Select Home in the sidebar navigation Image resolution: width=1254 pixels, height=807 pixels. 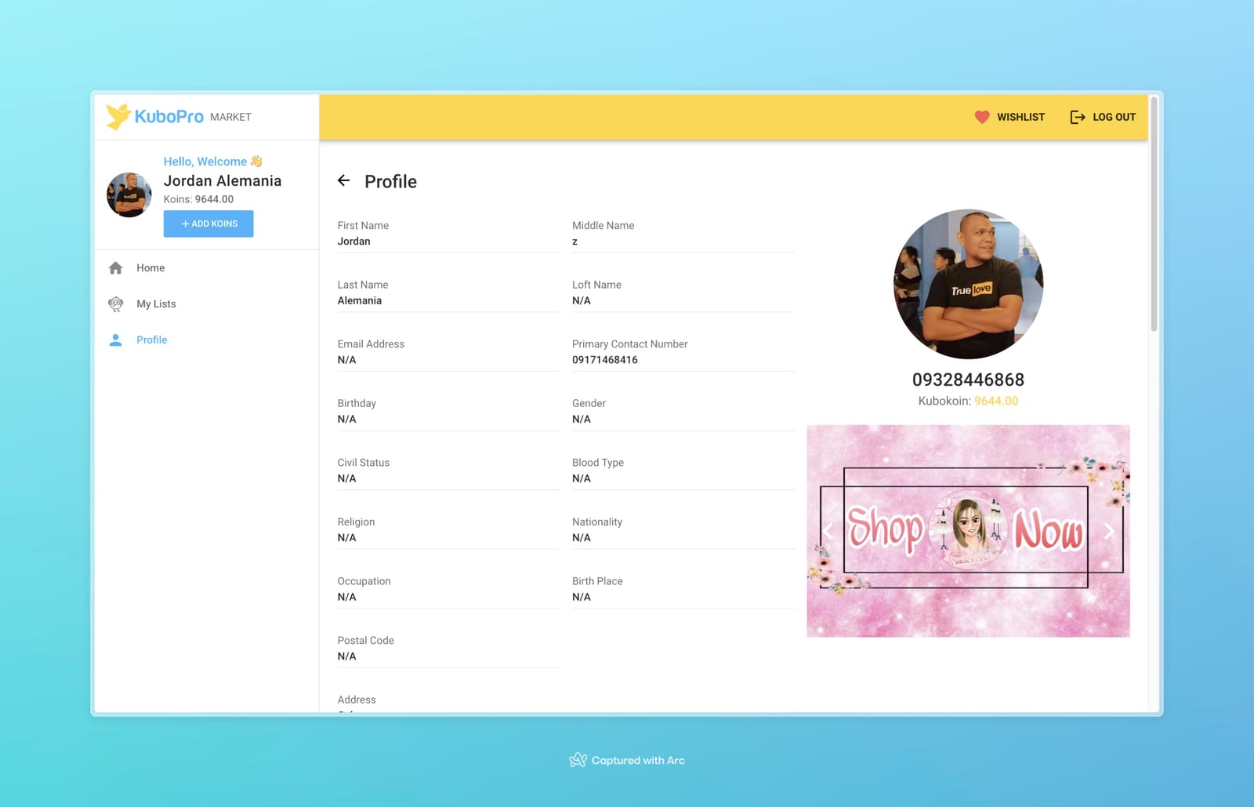coord(150,267)
